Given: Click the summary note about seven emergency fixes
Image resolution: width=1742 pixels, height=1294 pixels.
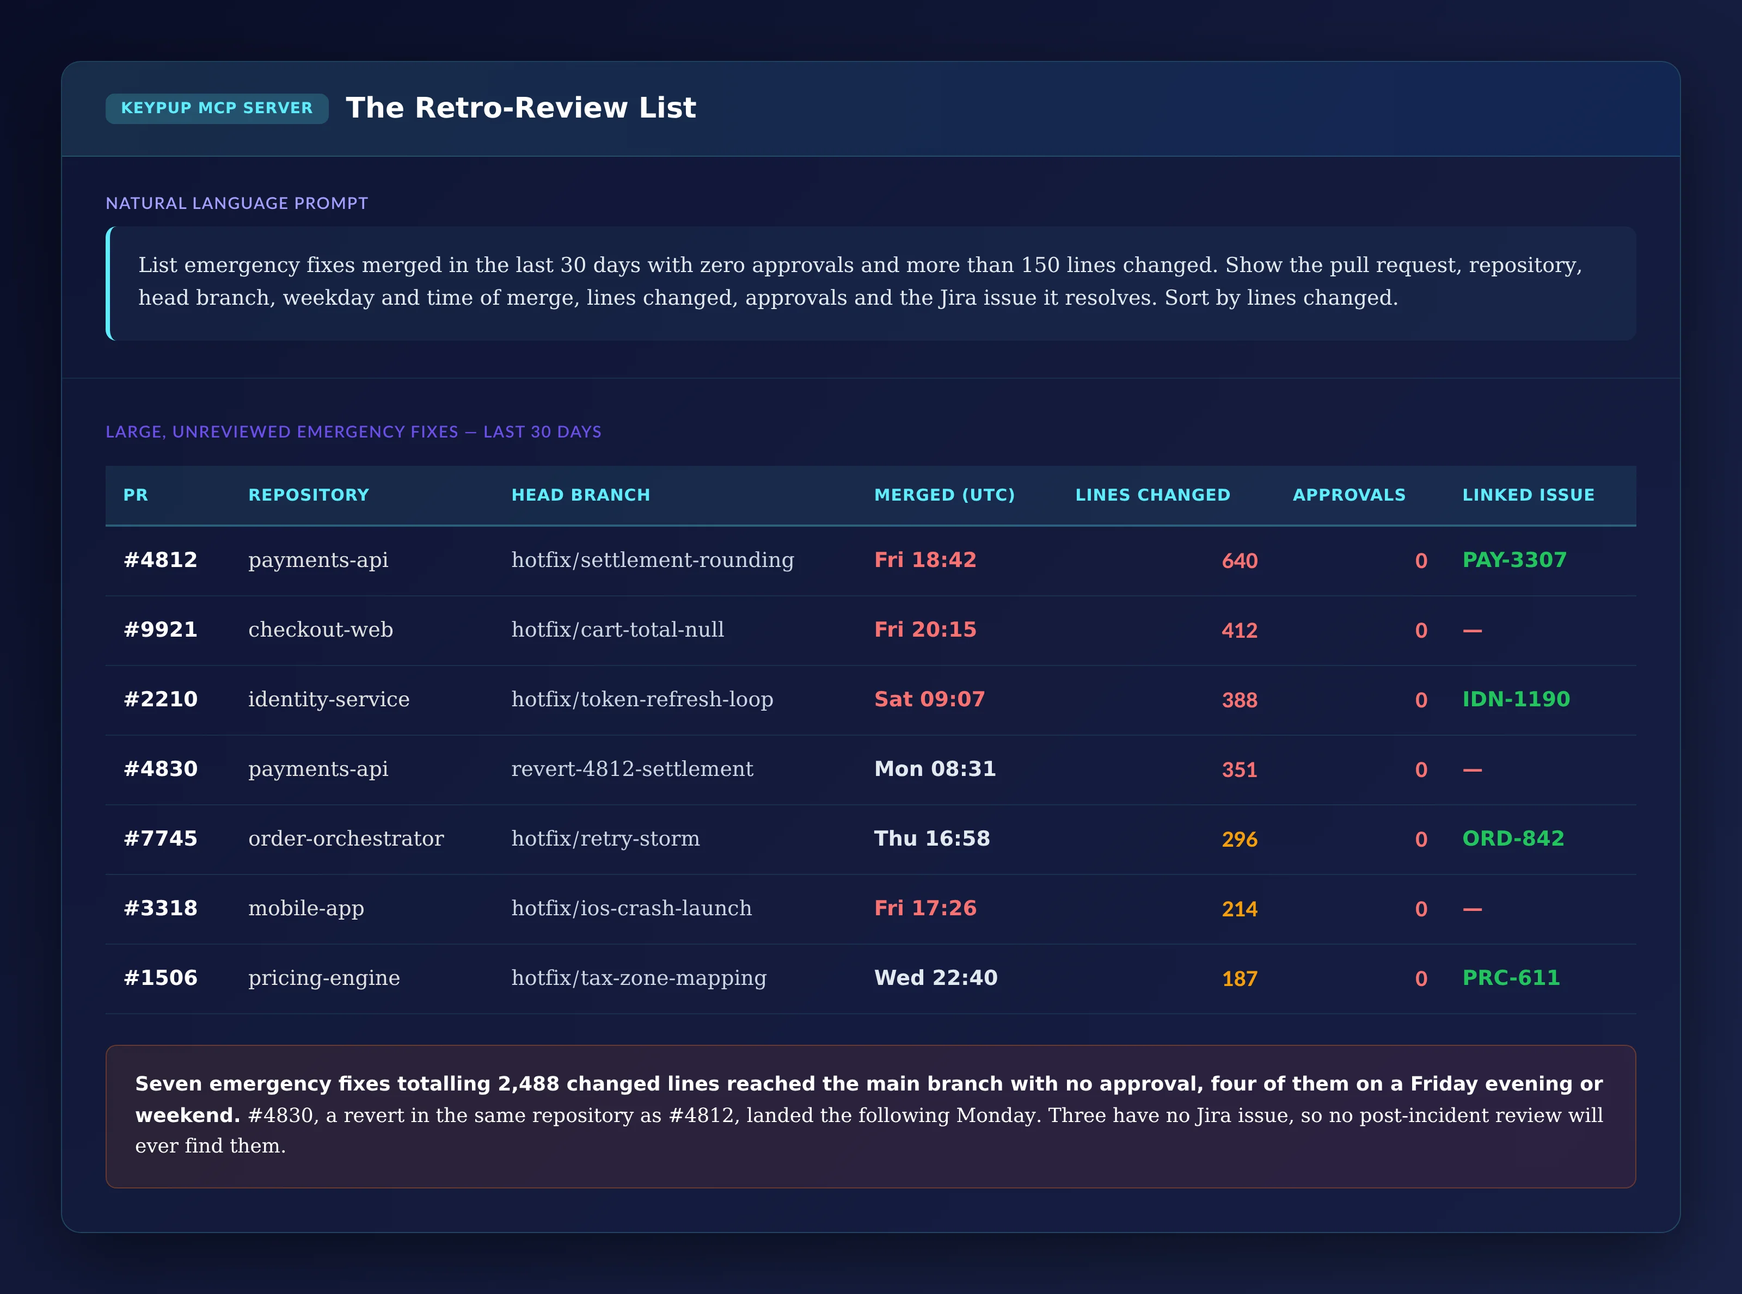Looking at the screenshot, I should [x=870, y=1116].
